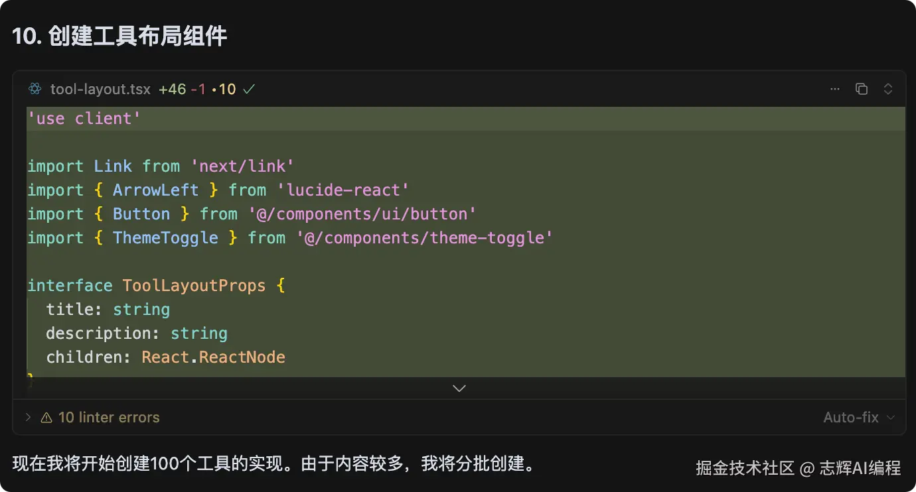
Task: Open the three-dots more options menu
Action: click(835, 89)
